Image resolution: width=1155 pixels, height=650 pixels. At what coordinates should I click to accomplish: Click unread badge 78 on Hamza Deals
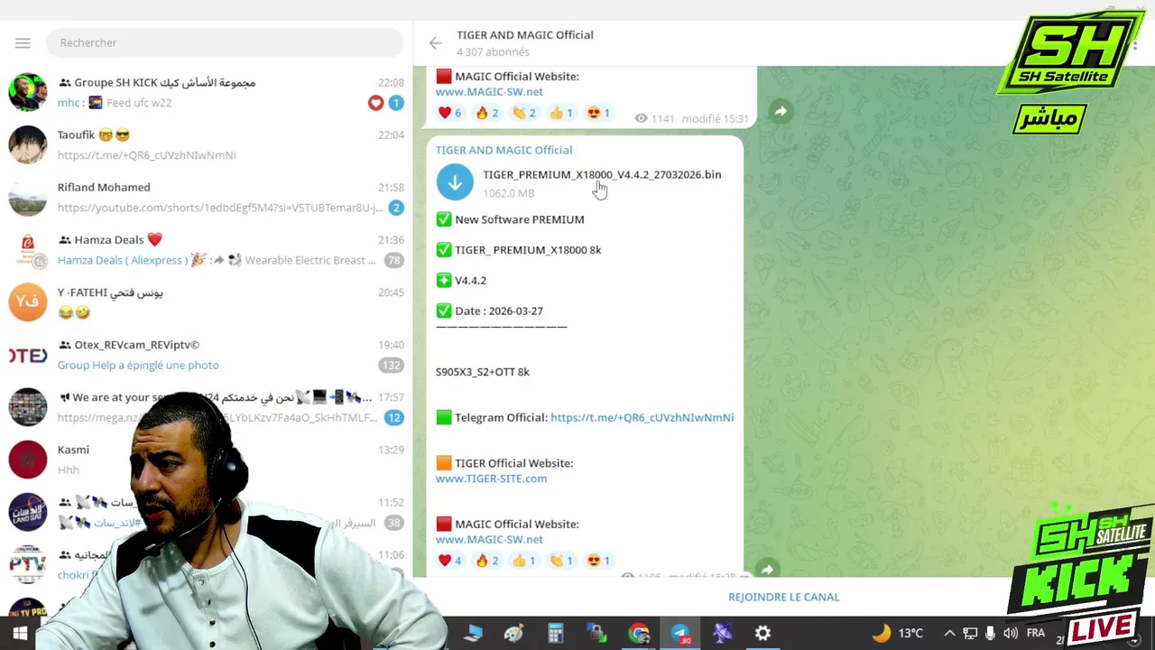(x=393, y=260)
